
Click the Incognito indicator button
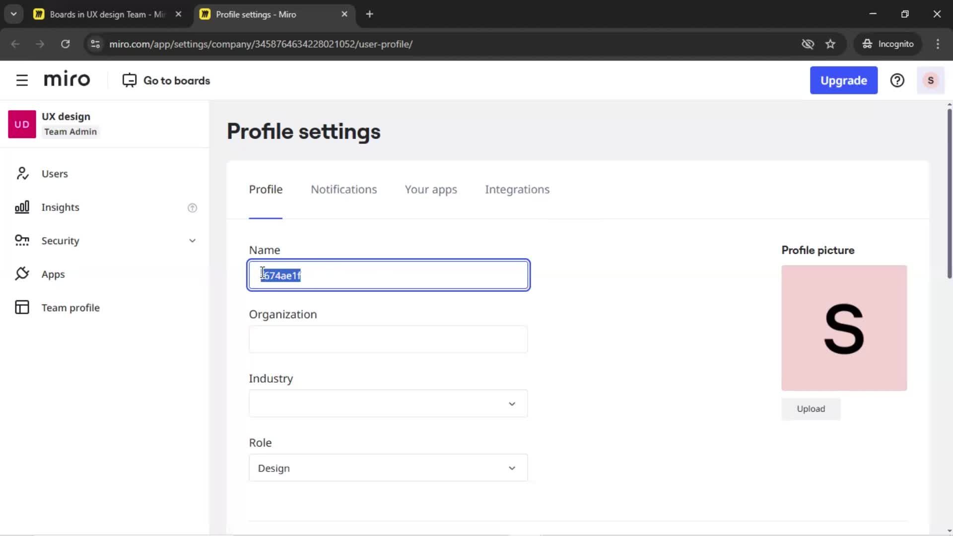[887, 44]
